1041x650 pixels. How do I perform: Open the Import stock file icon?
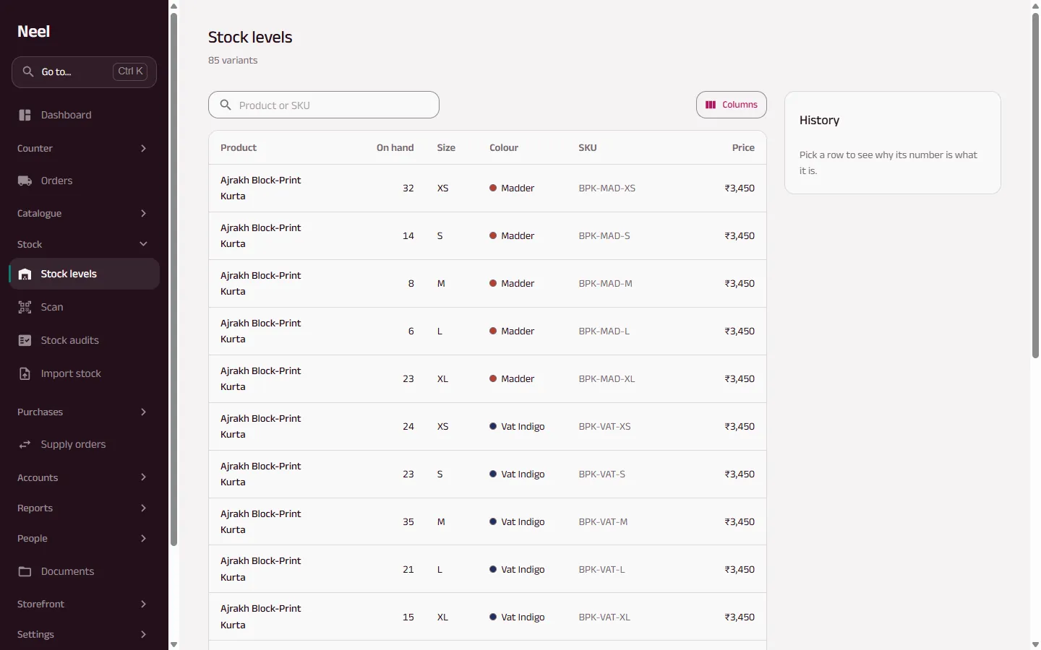click(x=25, y=373)
